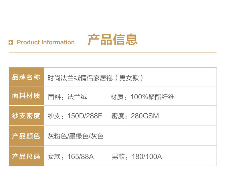Click the 面料：法兰绒 fabric text
This screenshot has width=226, height=179.
[67, 97]
